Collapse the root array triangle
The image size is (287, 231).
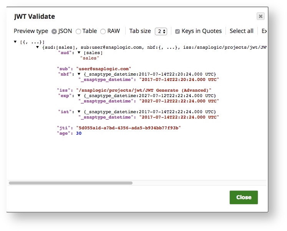tap(15, 42)
